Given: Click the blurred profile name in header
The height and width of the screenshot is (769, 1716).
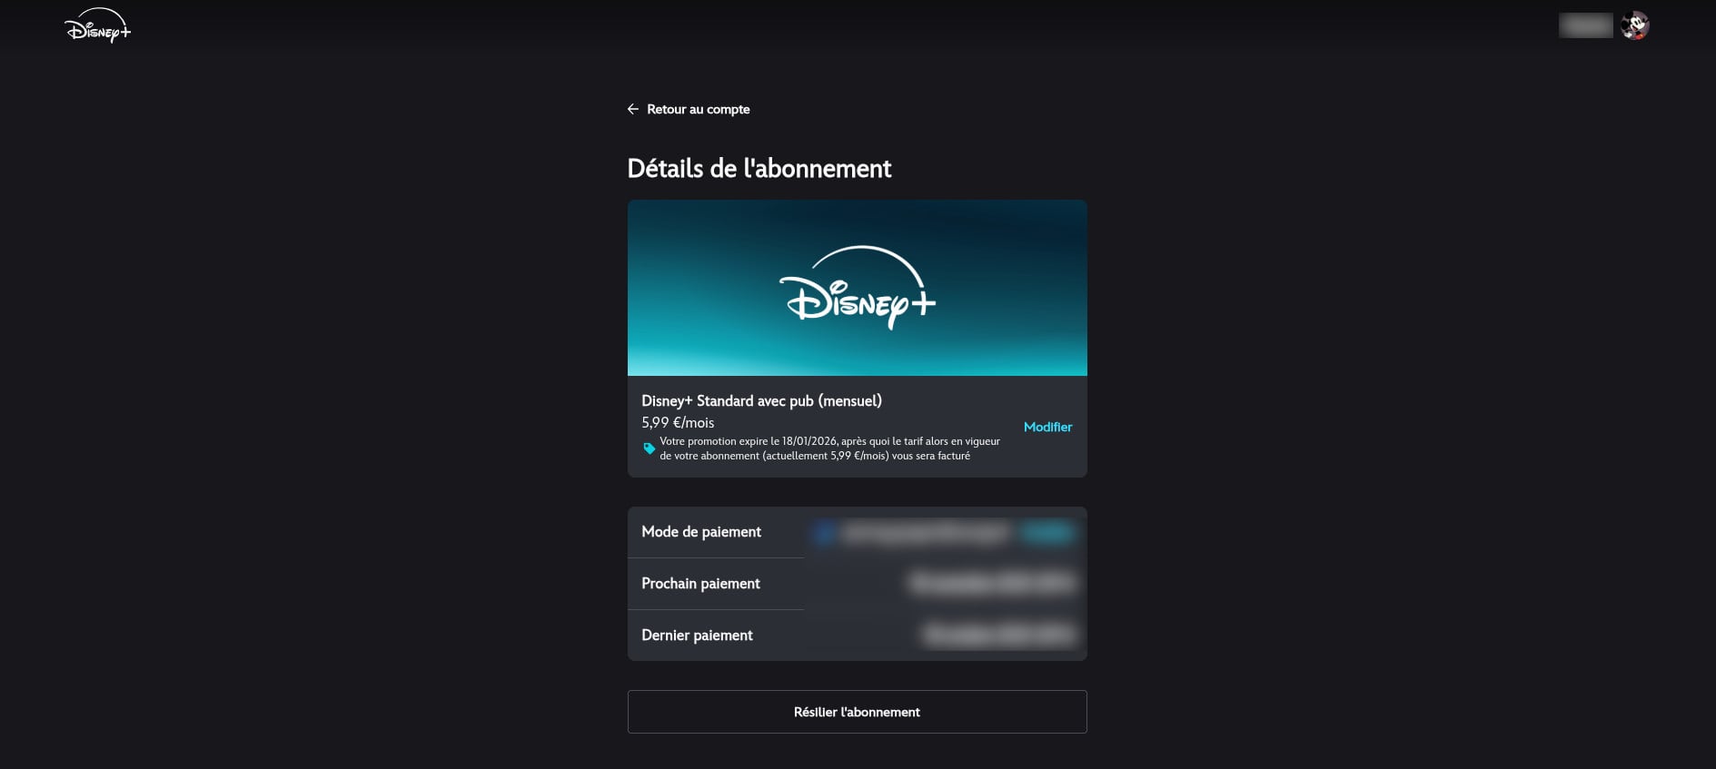Looking at the screenshot, I should tap(1586, 25).
